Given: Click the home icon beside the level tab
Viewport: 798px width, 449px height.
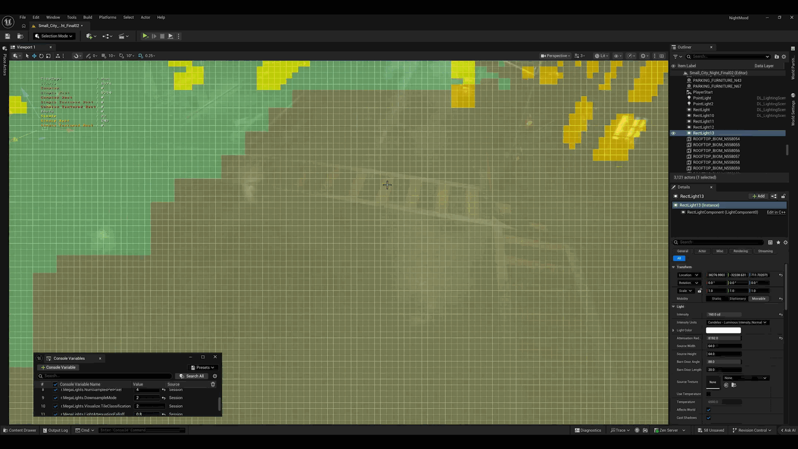Looking at the screenshot, I should (x=23, y=26).
